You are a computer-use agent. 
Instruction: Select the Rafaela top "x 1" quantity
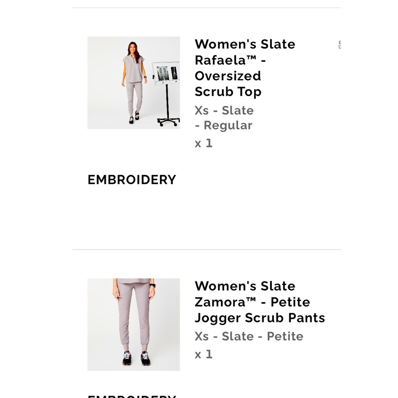pos(203,143)
